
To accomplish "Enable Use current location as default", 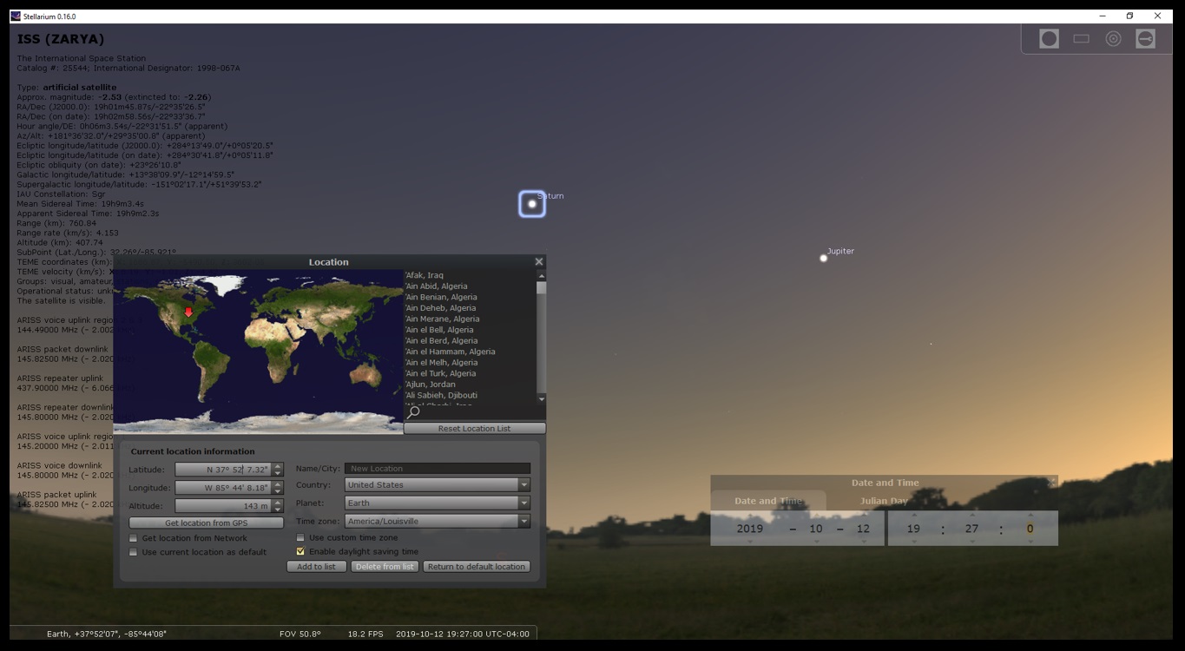I will pyautogui.click(x=134, y=552).
